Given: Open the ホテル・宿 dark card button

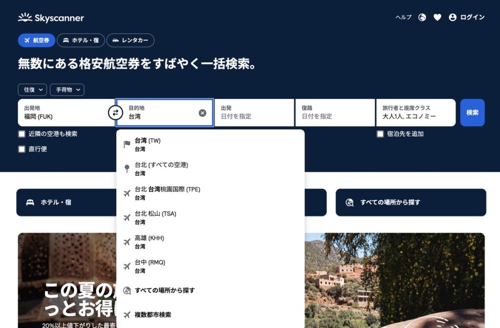Looking at the screenshot, I should (66, 202).
